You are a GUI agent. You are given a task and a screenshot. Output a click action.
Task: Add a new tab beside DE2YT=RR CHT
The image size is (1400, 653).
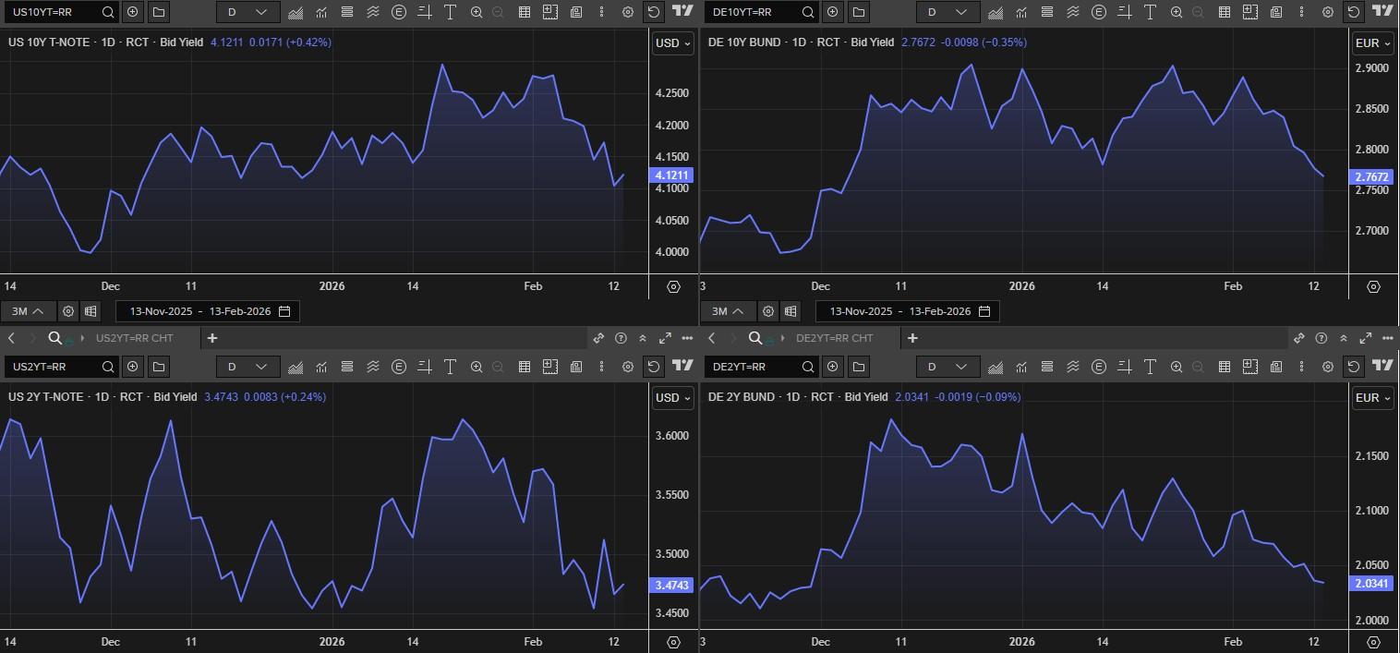[912, 338]
